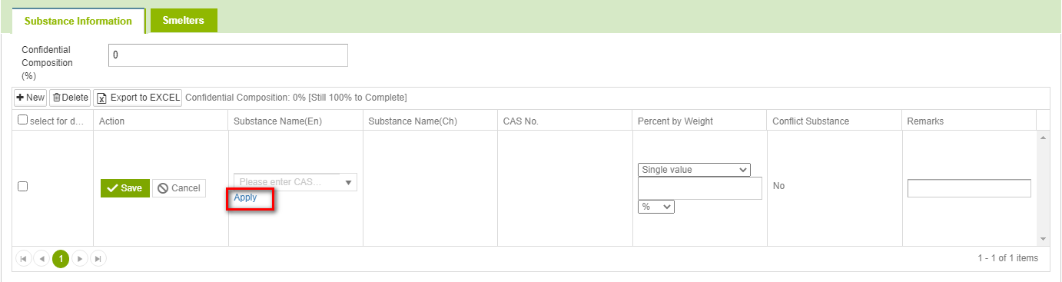Tick the select for delete header checkbox
This screenshot has height=282, width=1062.
(x=22, y=120)
